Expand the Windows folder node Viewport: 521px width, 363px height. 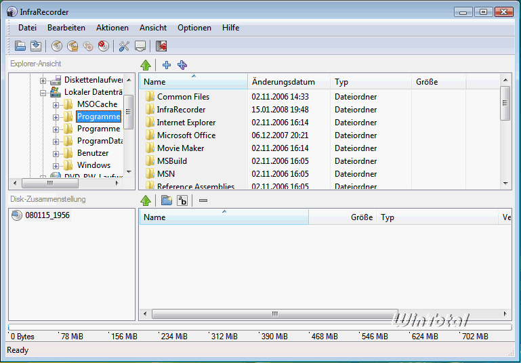pos(56,166)
